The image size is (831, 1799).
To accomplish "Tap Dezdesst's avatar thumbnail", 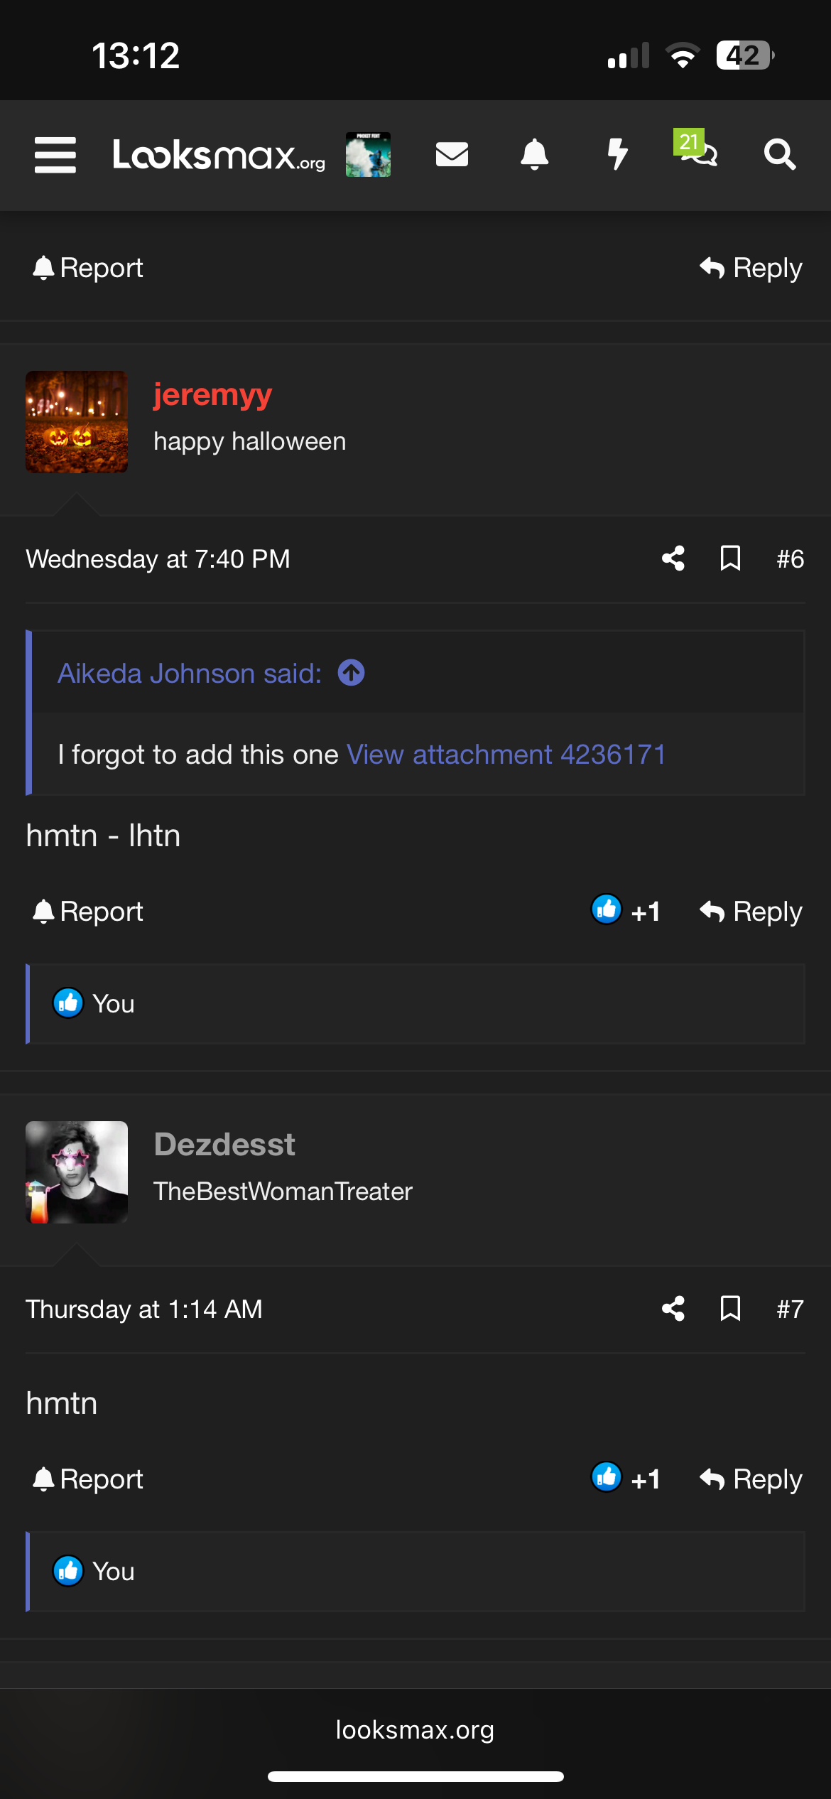I will [x=77, y=1172].
